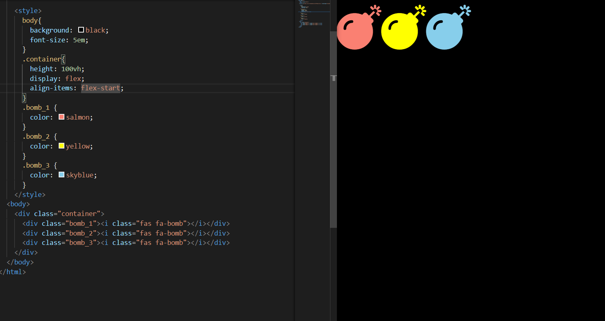Click the yellow bomb icon in preview
Viewport: 605px width, 321px height.
coord(403,27)
